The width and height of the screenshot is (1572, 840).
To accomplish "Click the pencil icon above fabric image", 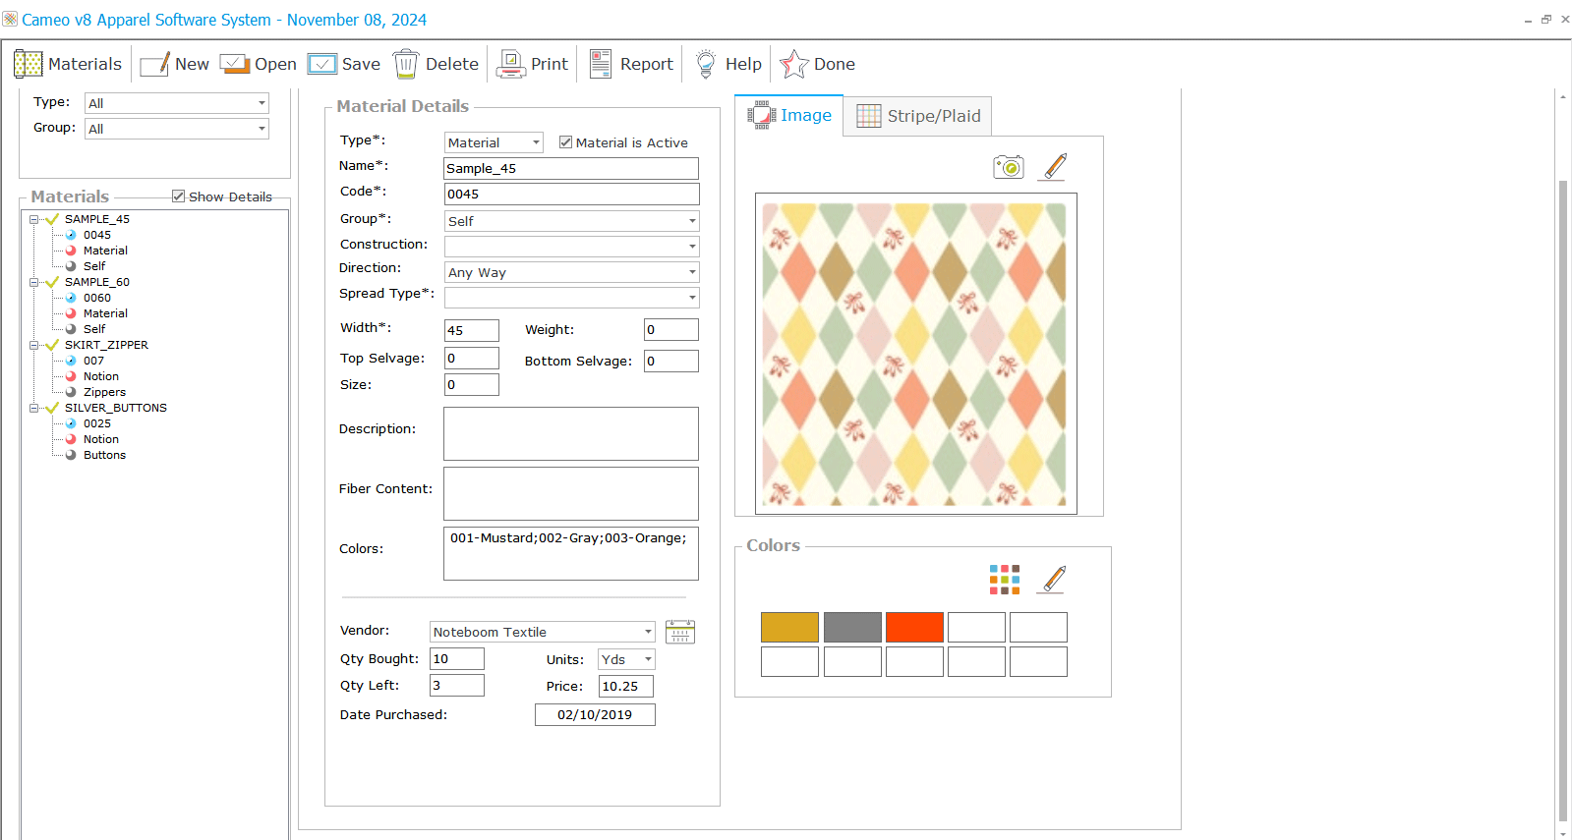I will 1054,166.
